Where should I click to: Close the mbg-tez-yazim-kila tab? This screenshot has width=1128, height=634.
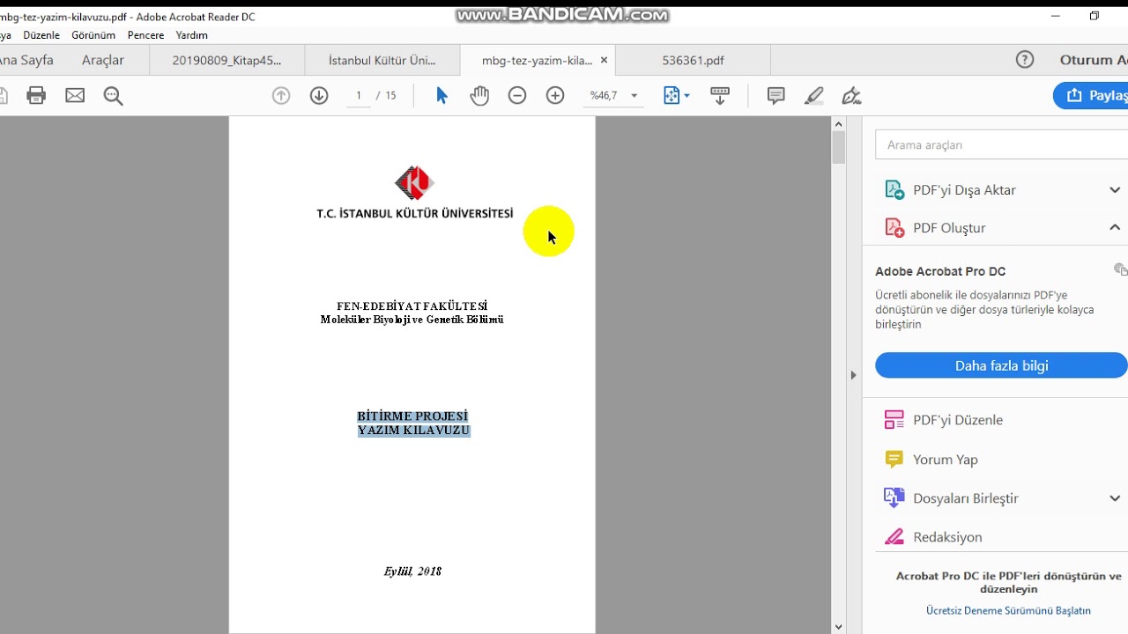(604, 60)
